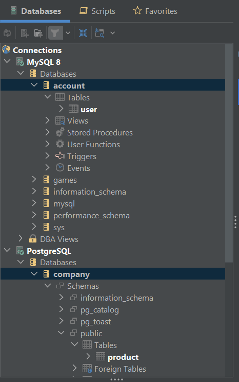239x382 pixels.
Task: Collapse the Schemas node
Action: 48,286
